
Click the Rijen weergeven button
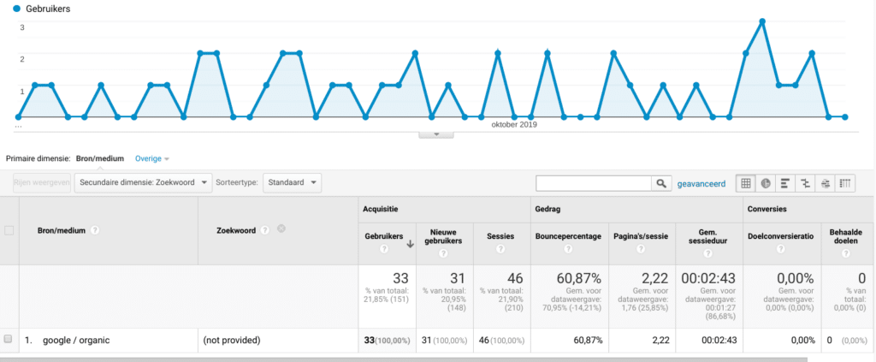click(x=42, y=182)
